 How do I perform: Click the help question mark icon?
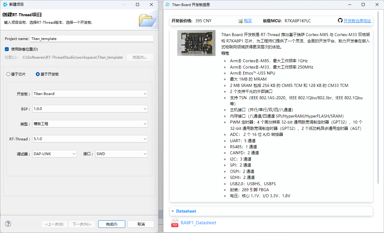tap(8, 224)
